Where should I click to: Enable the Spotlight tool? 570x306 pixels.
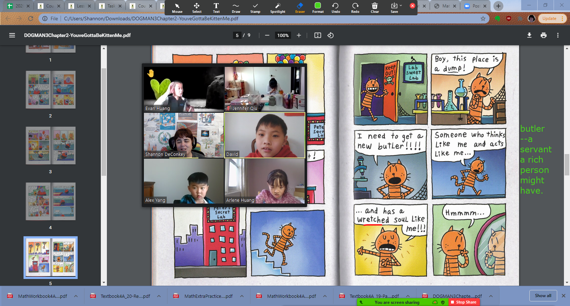tap(278, 8)
